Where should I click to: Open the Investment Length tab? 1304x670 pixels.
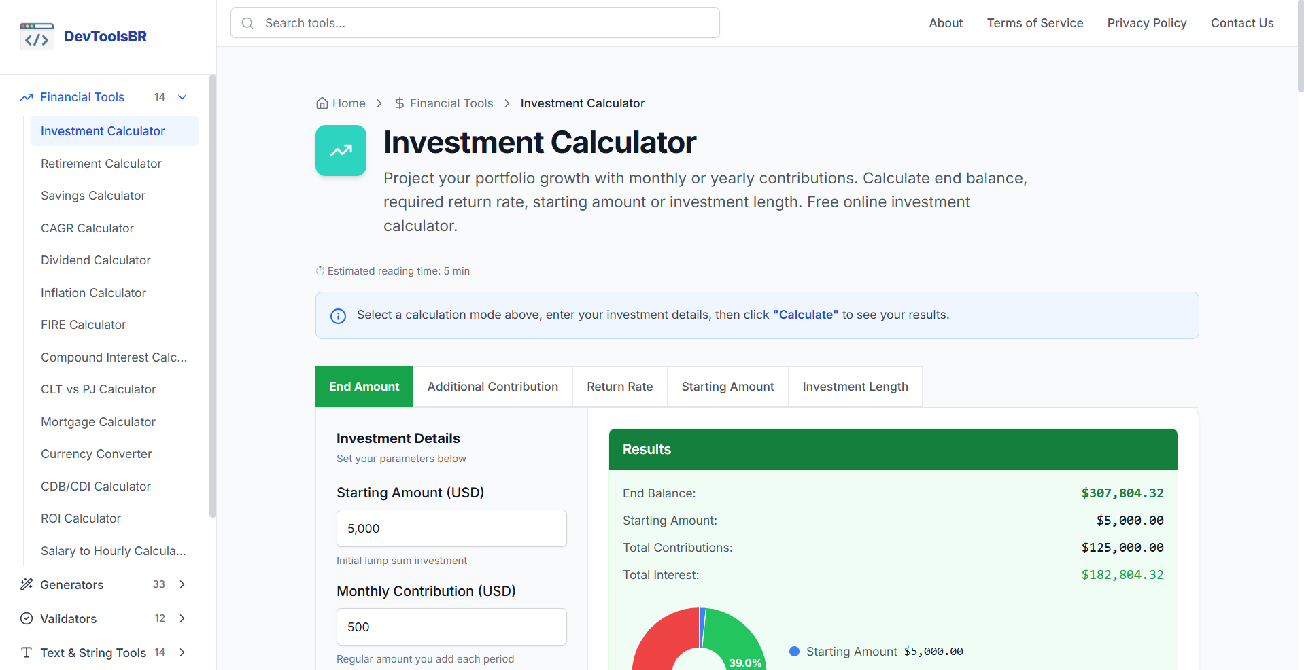pyautogui.click(x=855, y=386)
